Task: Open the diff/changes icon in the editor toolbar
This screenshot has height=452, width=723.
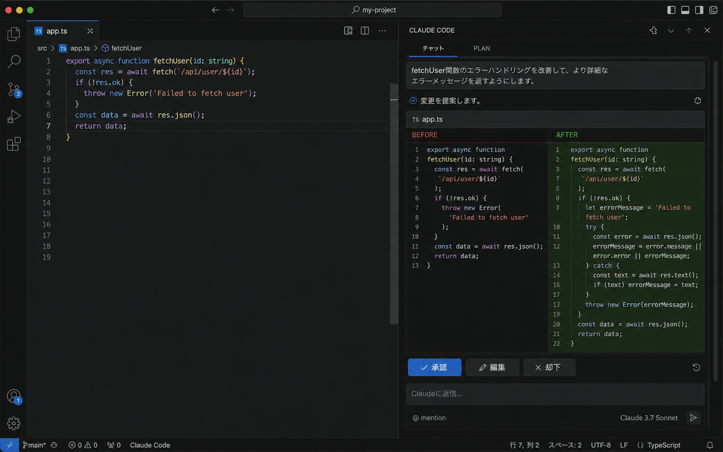Action: pyautogui.click(x=348, y=31)
